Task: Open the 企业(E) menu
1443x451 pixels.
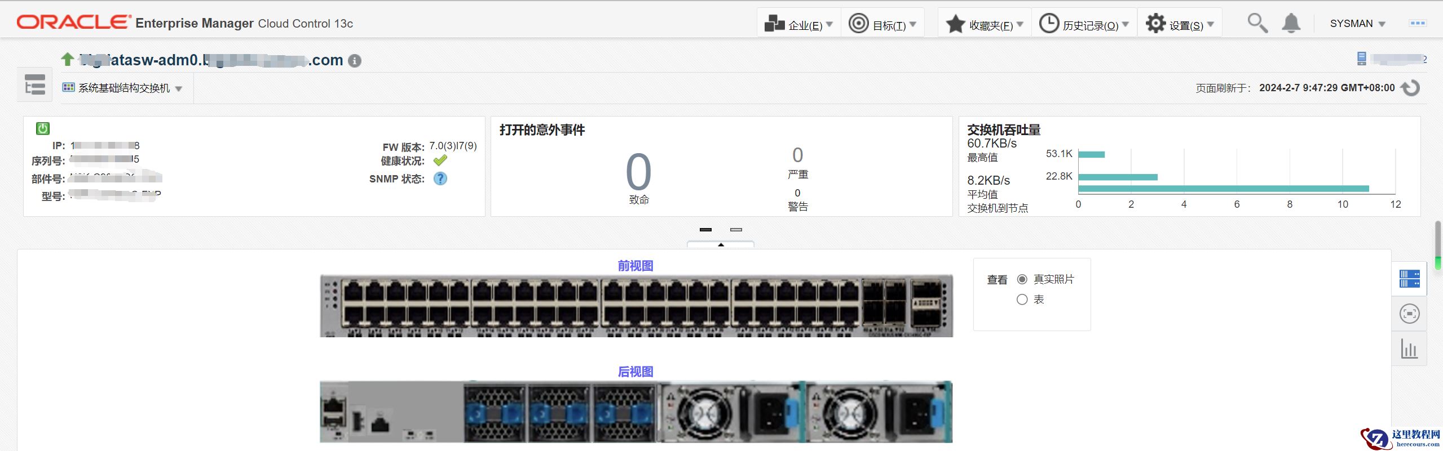Action: (x=799, y=24)
